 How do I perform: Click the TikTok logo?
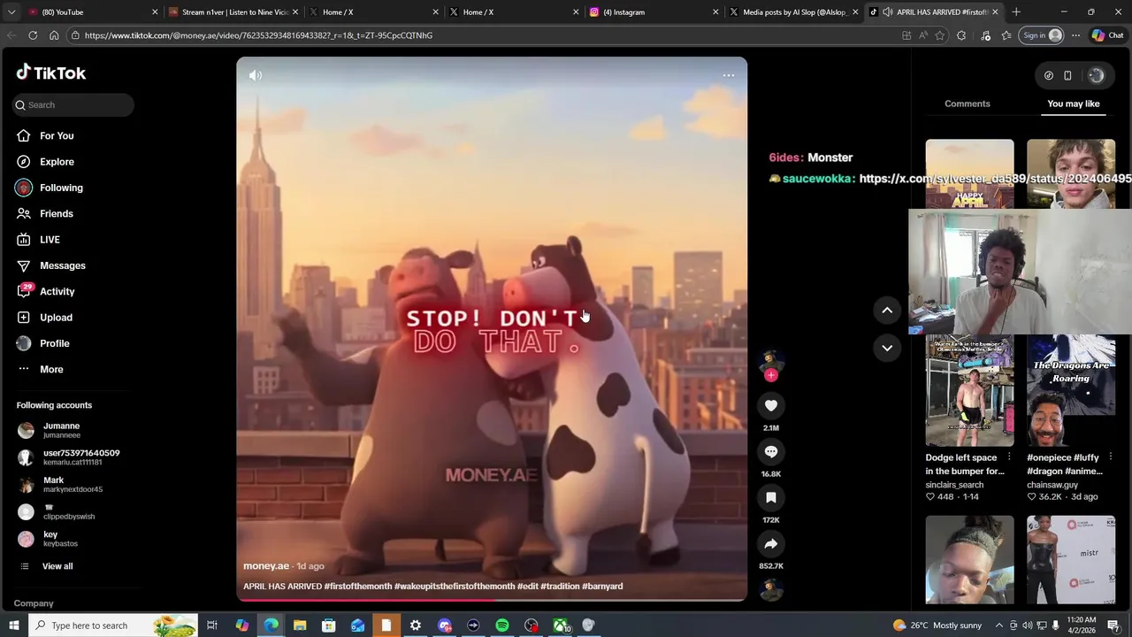tap(51, 73)
